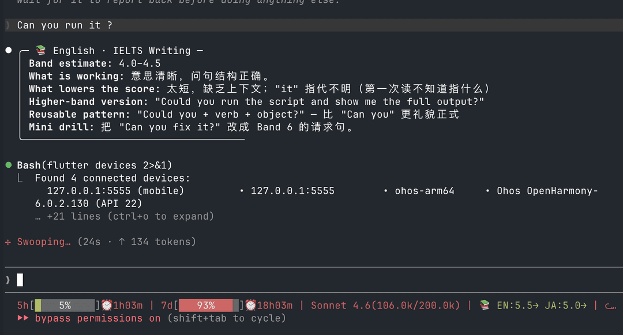Click the red spinner icon beside Swooping
Screen dimensions: 623x335
point(8,242)
